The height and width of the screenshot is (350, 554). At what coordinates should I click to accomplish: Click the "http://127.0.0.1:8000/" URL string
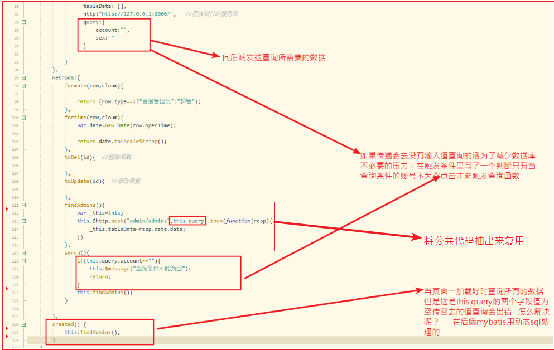click(137, 14)
